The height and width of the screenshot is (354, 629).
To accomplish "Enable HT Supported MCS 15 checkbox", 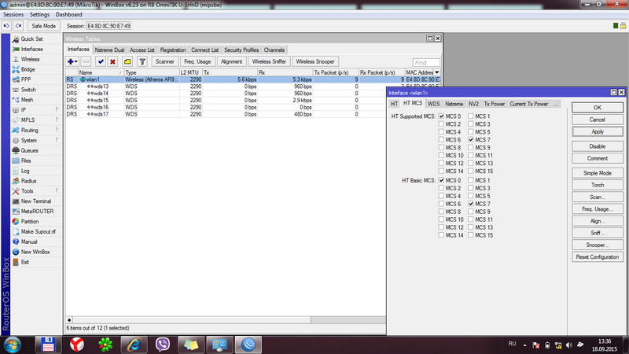I will [471, 171].
